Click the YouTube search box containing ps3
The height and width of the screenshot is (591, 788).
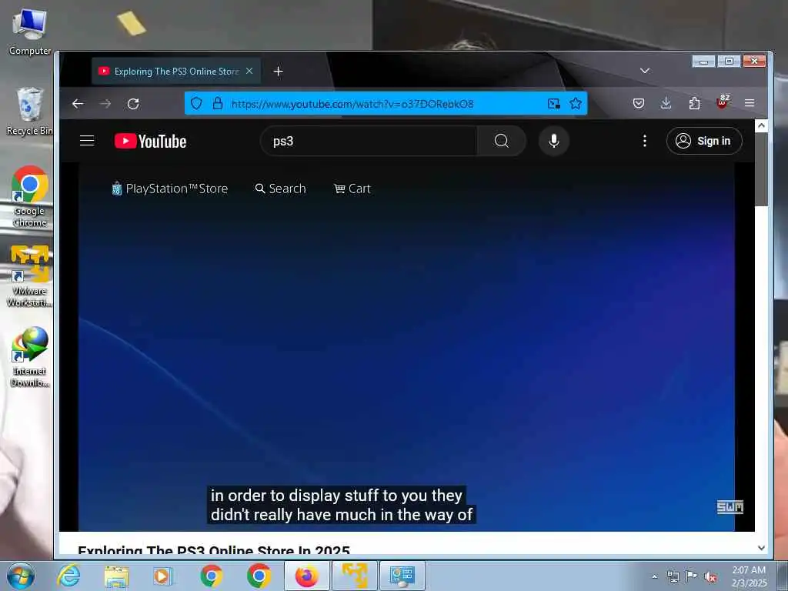(x=369, y=142)
